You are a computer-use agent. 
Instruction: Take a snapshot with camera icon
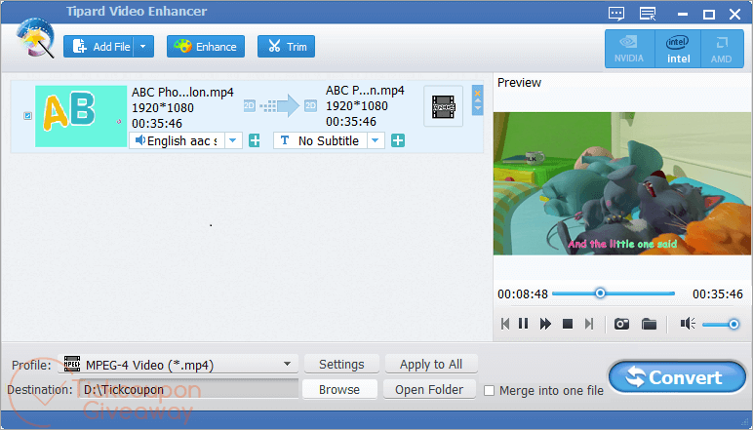pyautogui.click(x=621, y=324)
